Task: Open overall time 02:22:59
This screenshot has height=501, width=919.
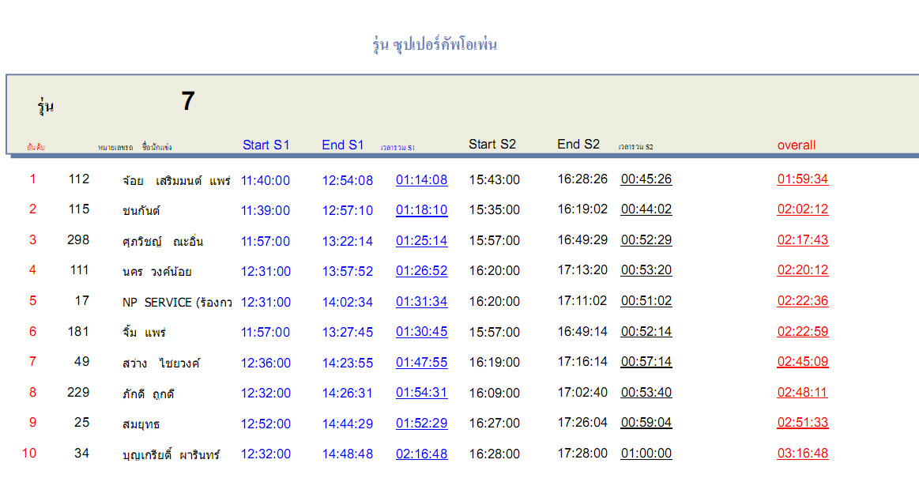Action: (x=802, y=332)
